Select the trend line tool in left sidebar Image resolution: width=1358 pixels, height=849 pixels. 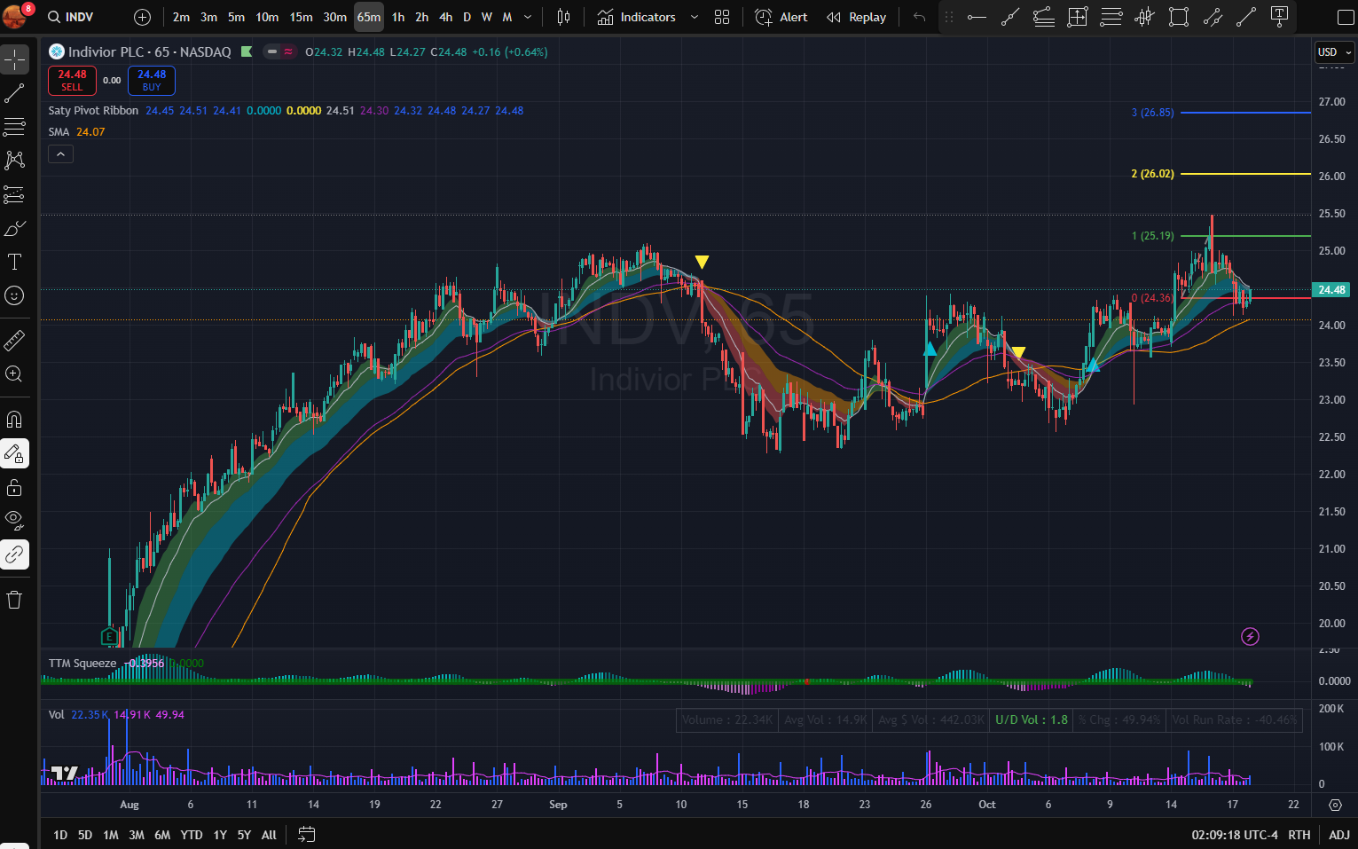pyautogui.click(x=14, y=93)
